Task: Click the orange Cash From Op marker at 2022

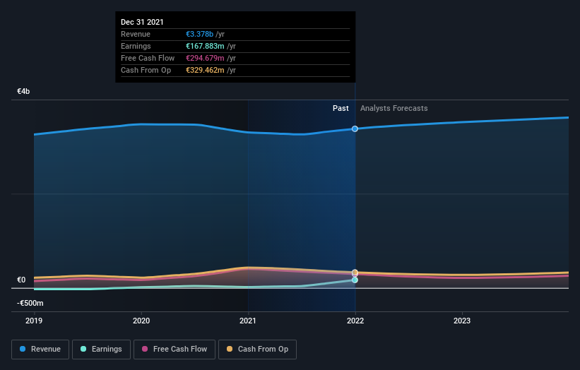Action: 355,272
